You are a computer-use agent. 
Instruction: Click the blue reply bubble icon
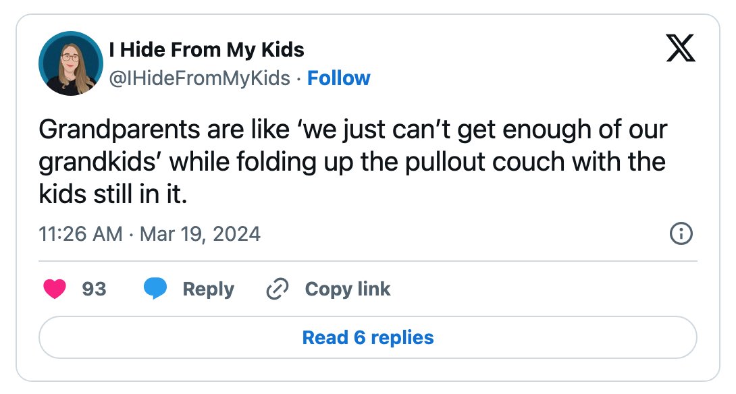155,289
